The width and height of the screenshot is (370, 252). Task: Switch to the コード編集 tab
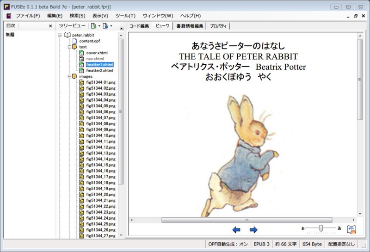[x=139, y=26]
